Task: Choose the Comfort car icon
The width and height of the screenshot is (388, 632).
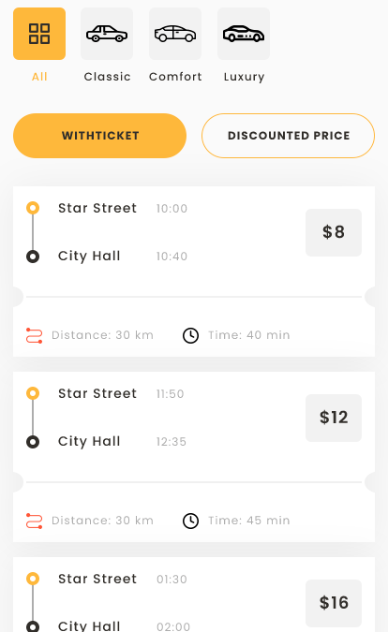Action: (175, 34)
